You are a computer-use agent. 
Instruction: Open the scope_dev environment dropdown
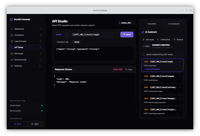[x=126, y=23]
